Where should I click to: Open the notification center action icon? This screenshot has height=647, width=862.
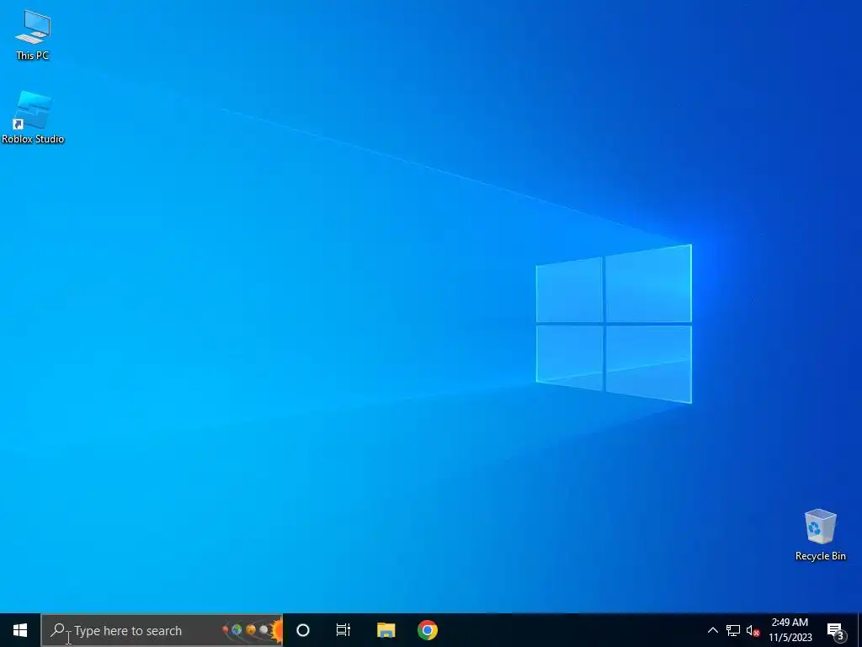[x=836, y=630]
